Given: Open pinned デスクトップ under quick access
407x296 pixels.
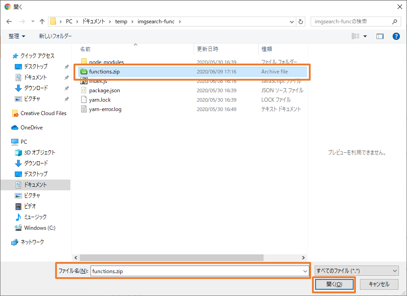Looking at the screenshot, I should (36, 67).
